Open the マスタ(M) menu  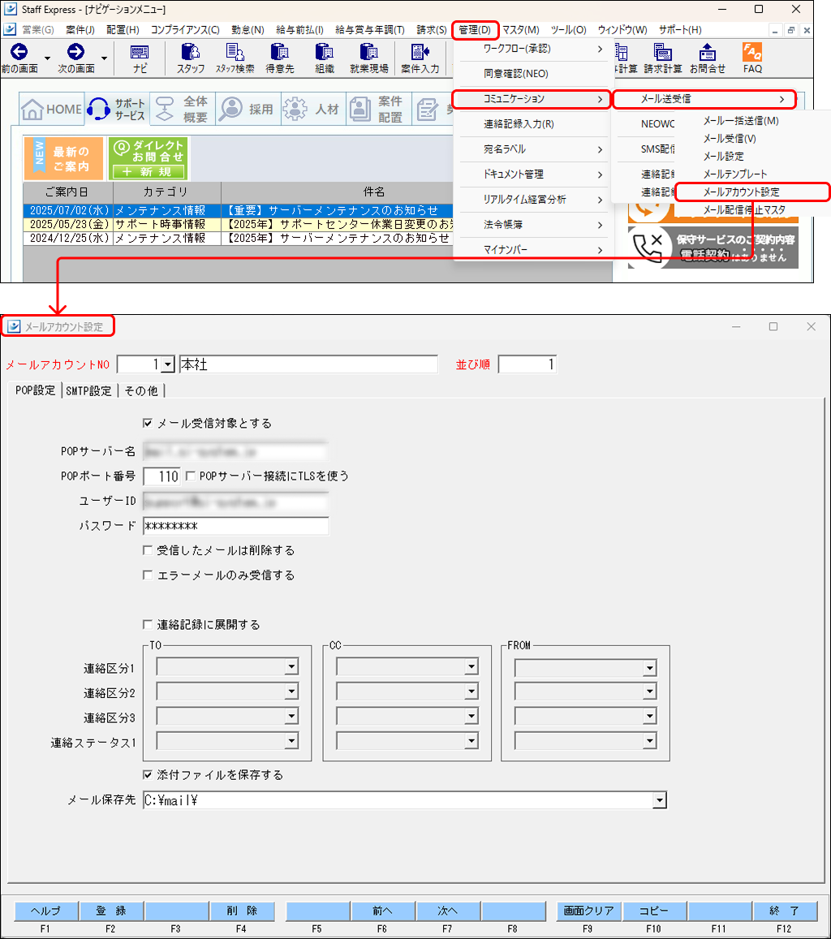[x=520, y=29]
